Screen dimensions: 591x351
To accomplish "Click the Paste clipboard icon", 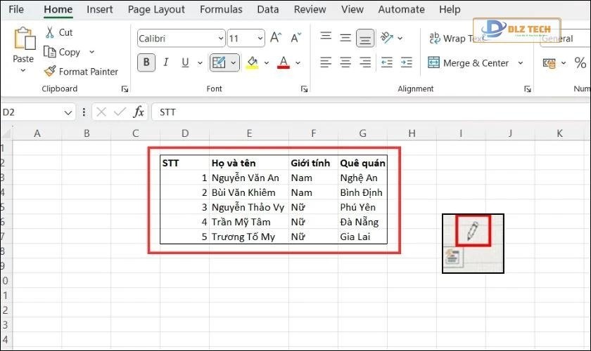I will (x=24, y=39).
